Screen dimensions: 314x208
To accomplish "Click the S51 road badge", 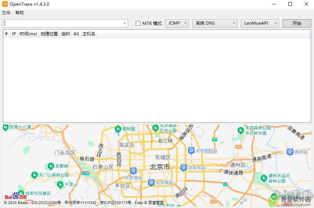I will (x=214, y=139).
